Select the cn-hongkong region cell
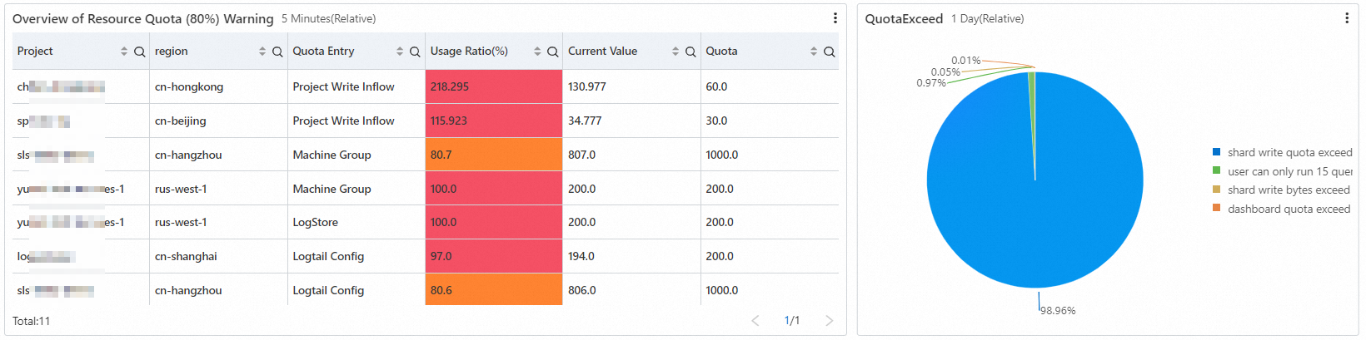The width and height of the screenshot is (1366, 340). click(x=189, y=86)
